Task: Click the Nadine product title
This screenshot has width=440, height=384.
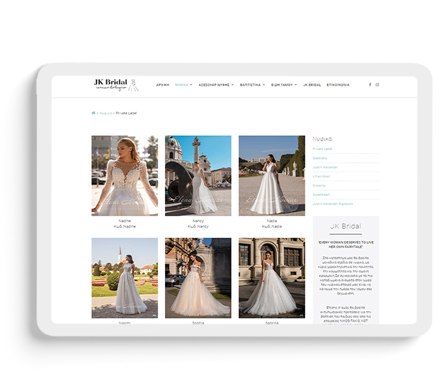Action: [x=125, y=221]
